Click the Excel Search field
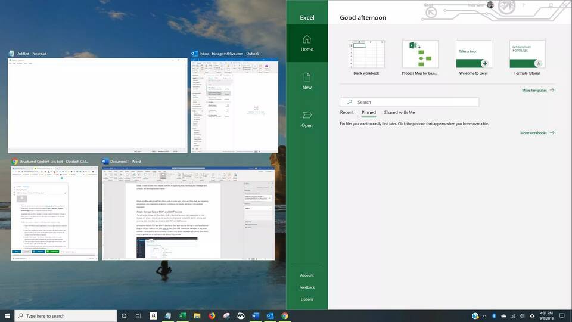The height and width of the screenshot is (322, 572). [x=409, y=102]
